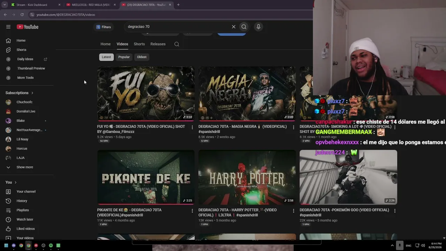This screenshot has width=446, height=251.
Task: Open a new browser tab with plus
Action: pos(178,5)
